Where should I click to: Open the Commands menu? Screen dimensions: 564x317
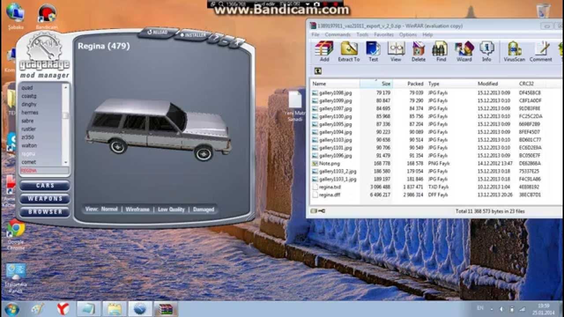338,35
